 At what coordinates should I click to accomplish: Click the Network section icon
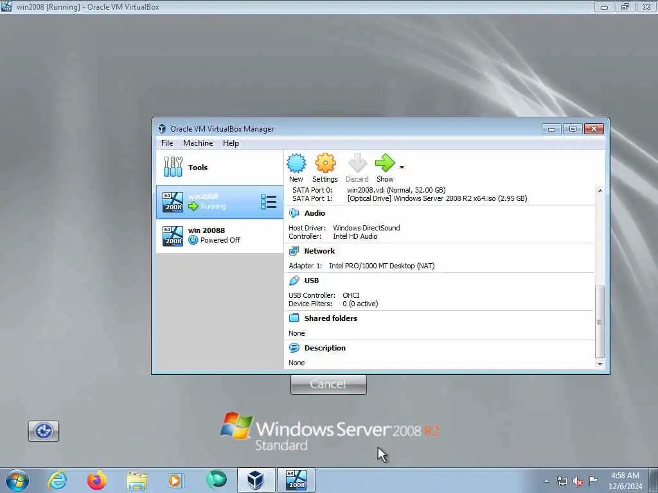pyautogui.click(x=294, y=251)
